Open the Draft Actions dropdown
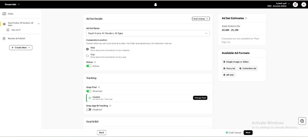This screenshot has height=137, width=308. point(201,18)
